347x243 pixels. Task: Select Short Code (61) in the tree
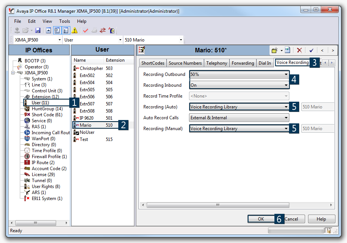tap(47, 114)
